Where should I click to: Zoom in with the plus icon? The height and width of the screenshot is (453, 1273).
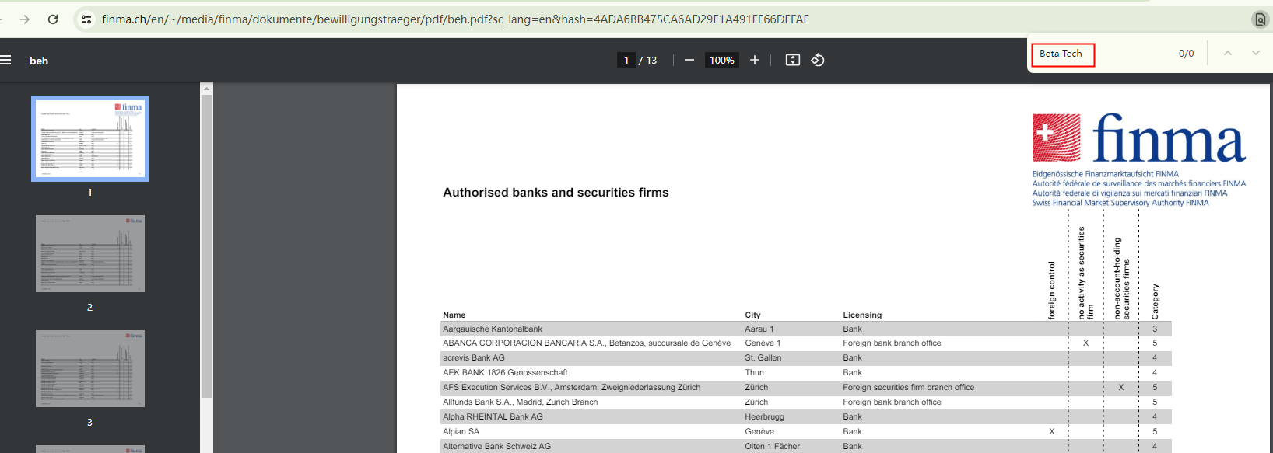[754, 61]
